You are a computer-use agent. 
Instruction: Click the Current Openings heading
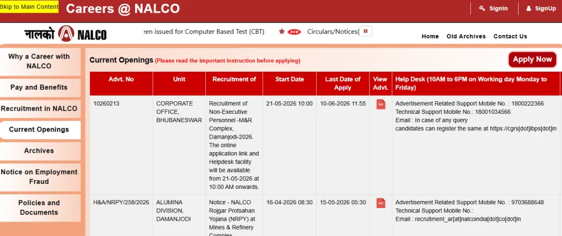pos(121,60)
